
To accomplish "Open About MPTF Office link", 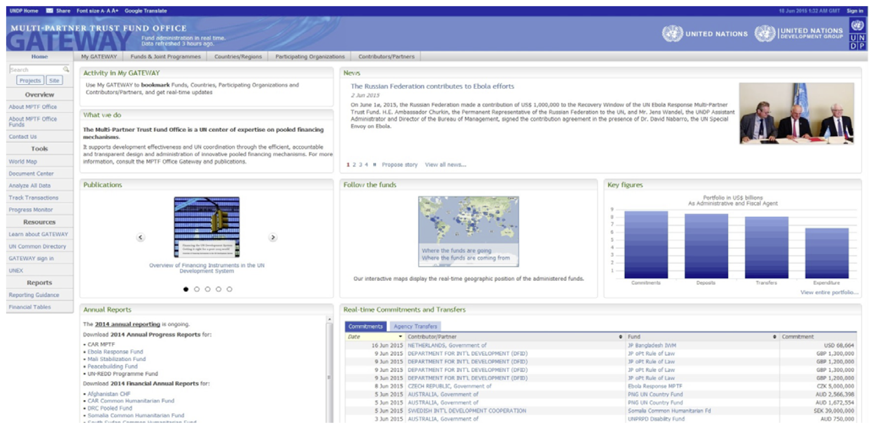I will click(x=33, y=107).
